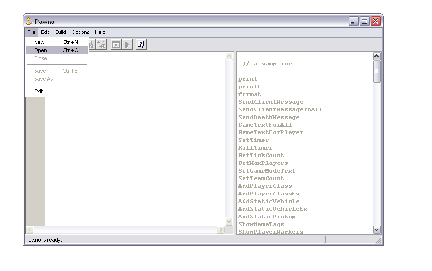
Task: Click the 'Pawno is ready.' status text
Action: [44, 240]
